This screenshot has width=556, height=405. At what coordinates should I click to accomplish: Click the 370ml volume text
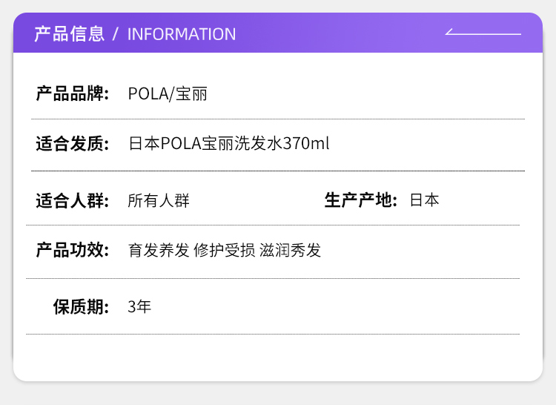306,144
